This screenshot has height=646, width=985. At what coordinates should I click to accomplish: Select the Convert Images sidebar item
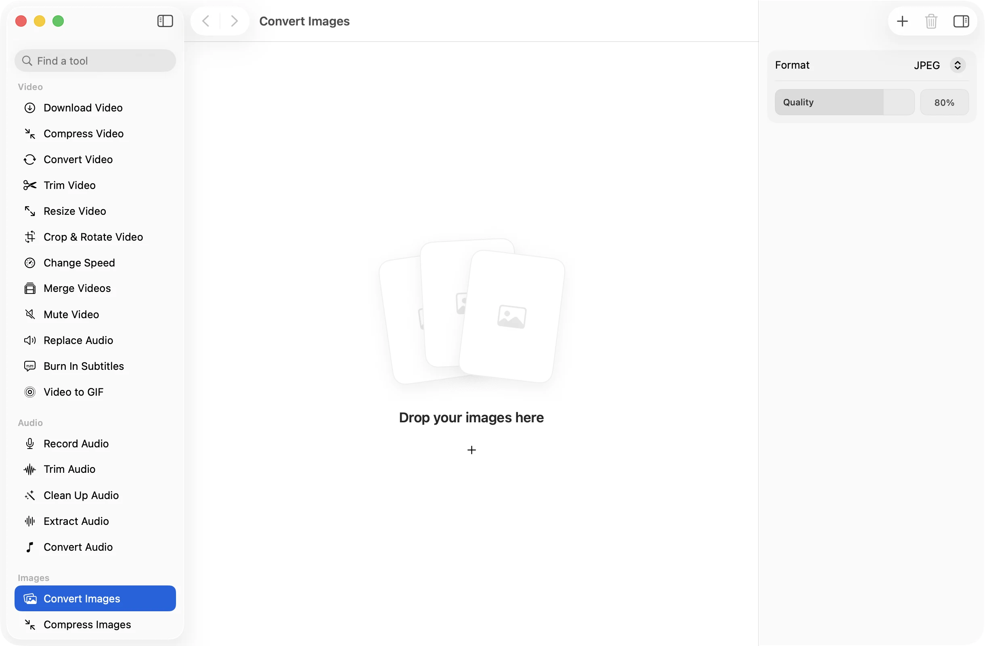[95, 598]
